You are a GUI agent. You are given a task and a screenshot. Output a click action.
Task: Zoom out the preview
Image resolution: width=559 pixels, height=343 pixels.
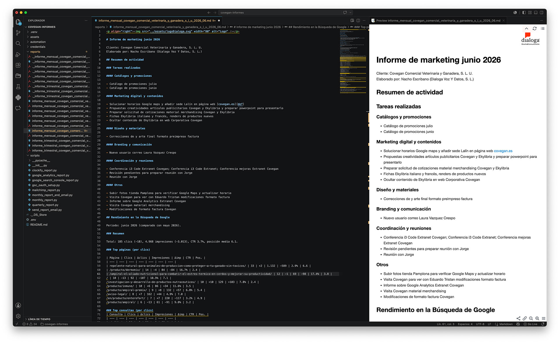tap(531, 318)
